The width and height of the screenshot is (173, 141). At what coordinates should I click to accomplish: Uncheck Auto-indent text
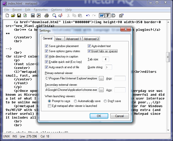click(89, 46)
